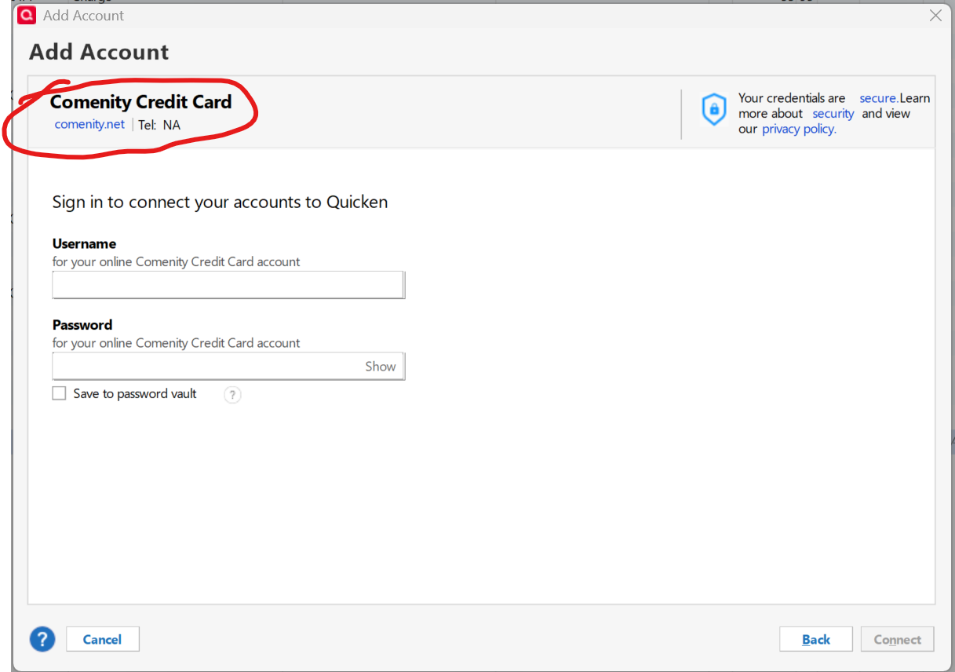Click the Connect button

[897, 639]
